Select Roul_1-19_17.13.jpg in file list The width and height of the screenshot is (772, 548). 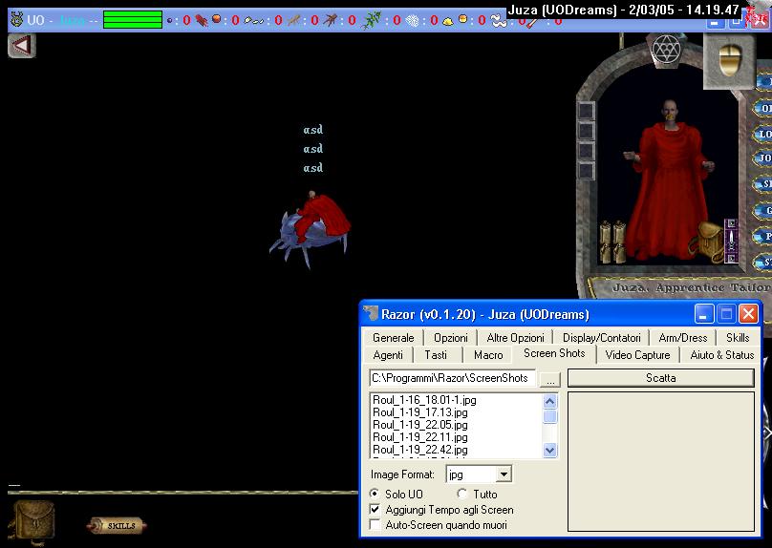[420, 412]
